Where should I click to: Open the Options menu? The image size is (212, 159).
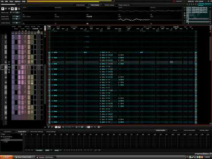(18, 1)
